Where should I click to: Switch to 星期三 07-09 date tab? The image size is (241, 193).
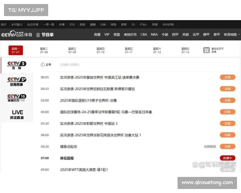coord(72,51)
